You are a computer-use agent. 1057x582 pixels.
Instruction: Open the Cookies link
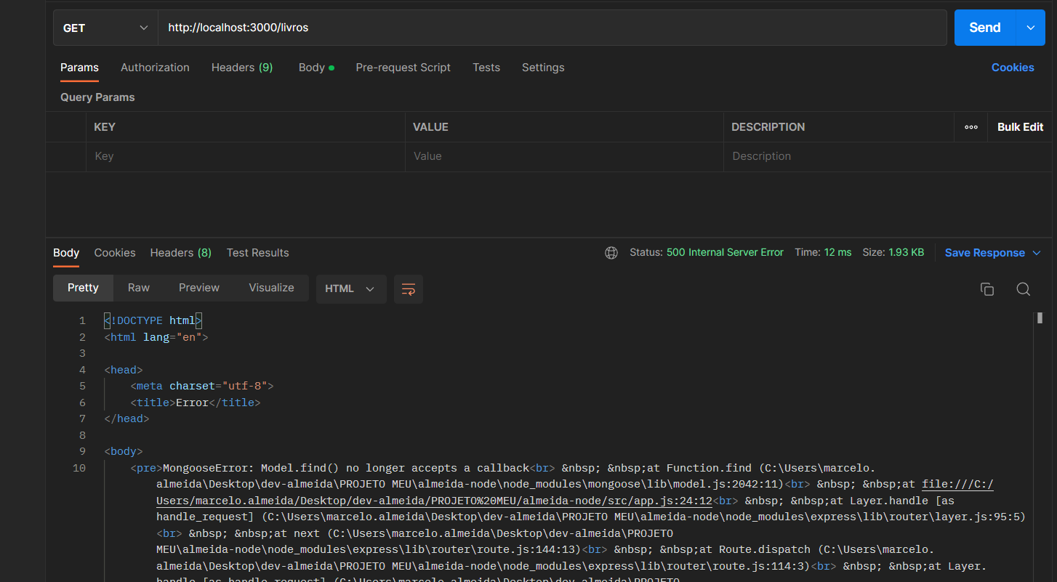coord(1013,68)
